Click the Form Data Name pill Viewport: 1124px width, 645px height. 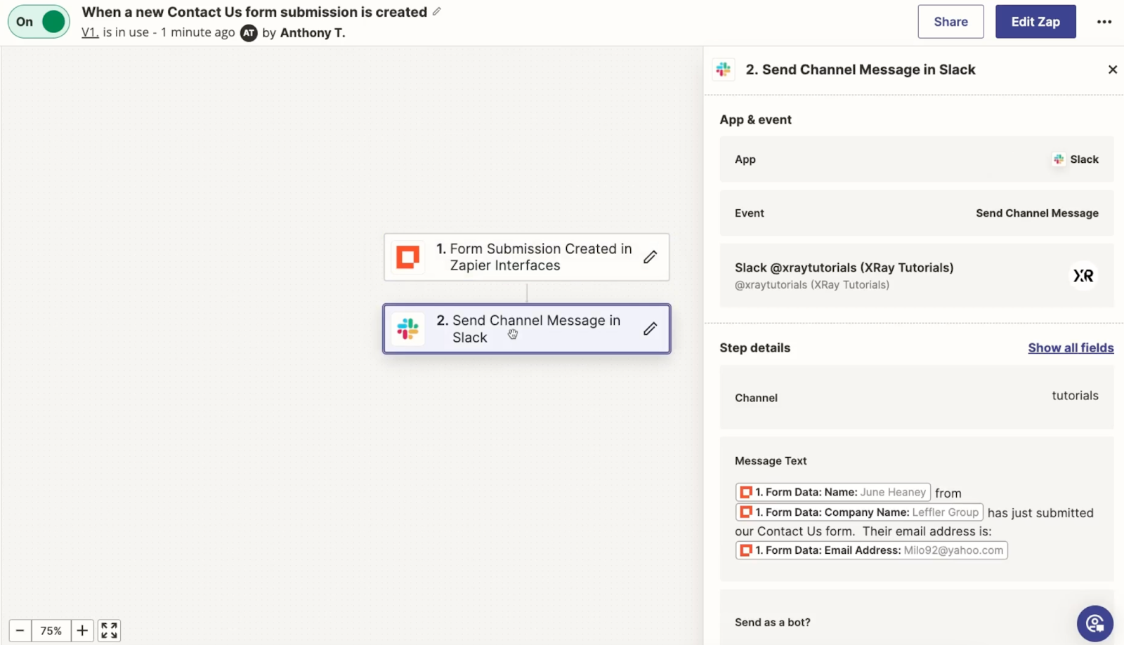[833, 492]
